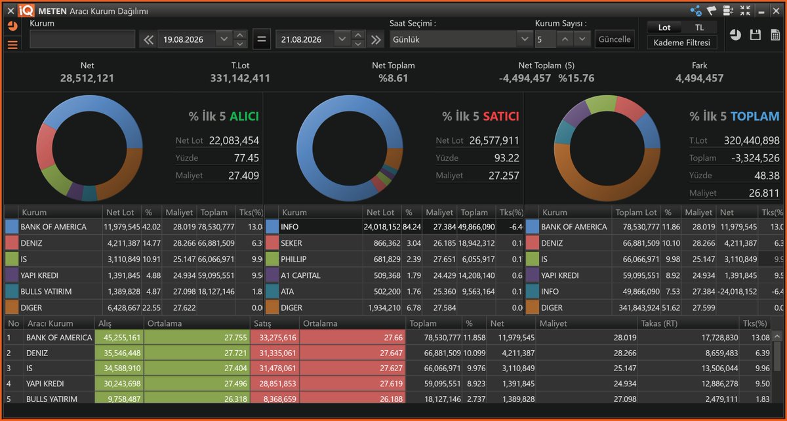
Task: Select IS row in total table
Action: tap(655, 258)
